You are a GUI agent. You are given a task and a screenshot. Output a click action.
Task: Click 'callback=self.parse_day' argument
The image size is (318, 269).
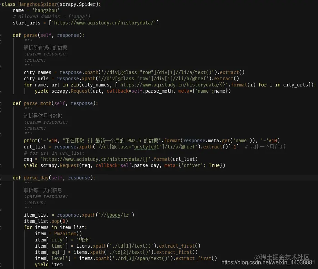127,165
